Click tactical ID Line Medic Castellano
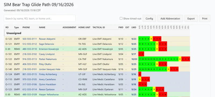Image resolution: width=215 pixels, height=97 pixels. [x=104, y=79]
